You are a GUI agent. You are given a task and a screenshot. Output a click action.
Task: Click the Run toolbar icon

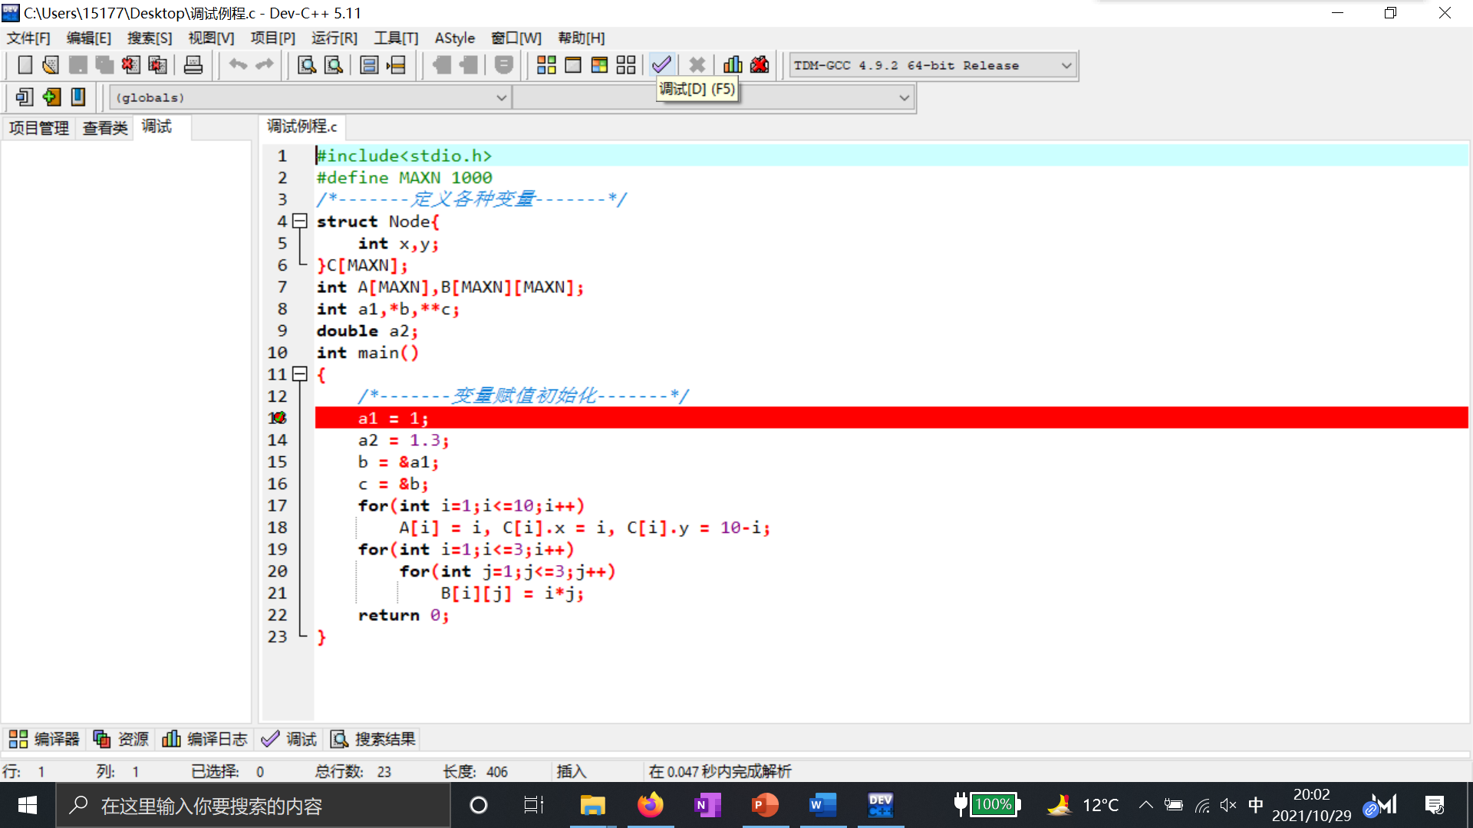click(573, 65)
